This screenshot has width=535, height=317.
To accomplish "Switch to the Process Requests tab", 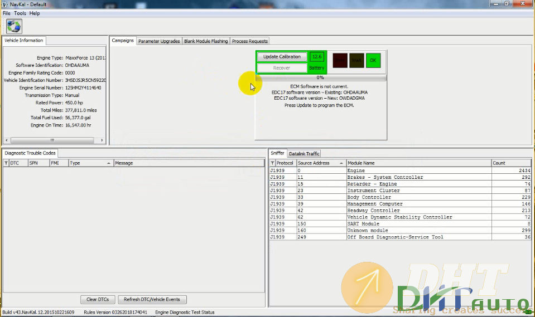I will [250, 41].
